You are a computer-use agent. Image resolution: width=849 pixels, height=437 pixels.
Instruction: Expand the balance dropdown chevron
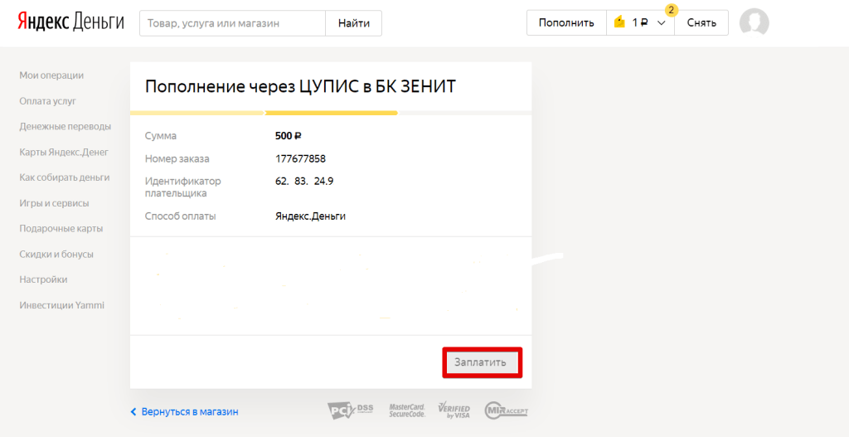(x=661, y=22)
